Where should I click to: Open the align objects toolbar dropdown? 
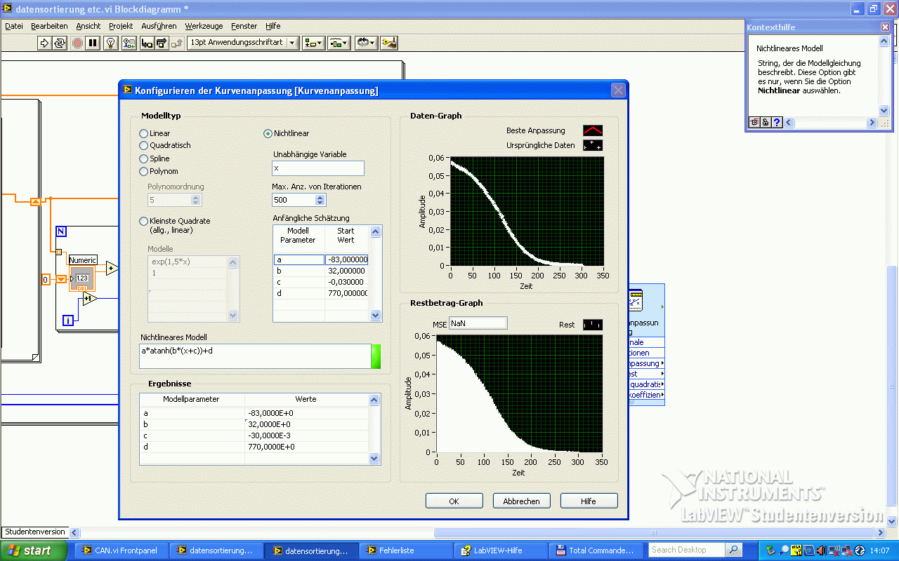coord(313,43)
